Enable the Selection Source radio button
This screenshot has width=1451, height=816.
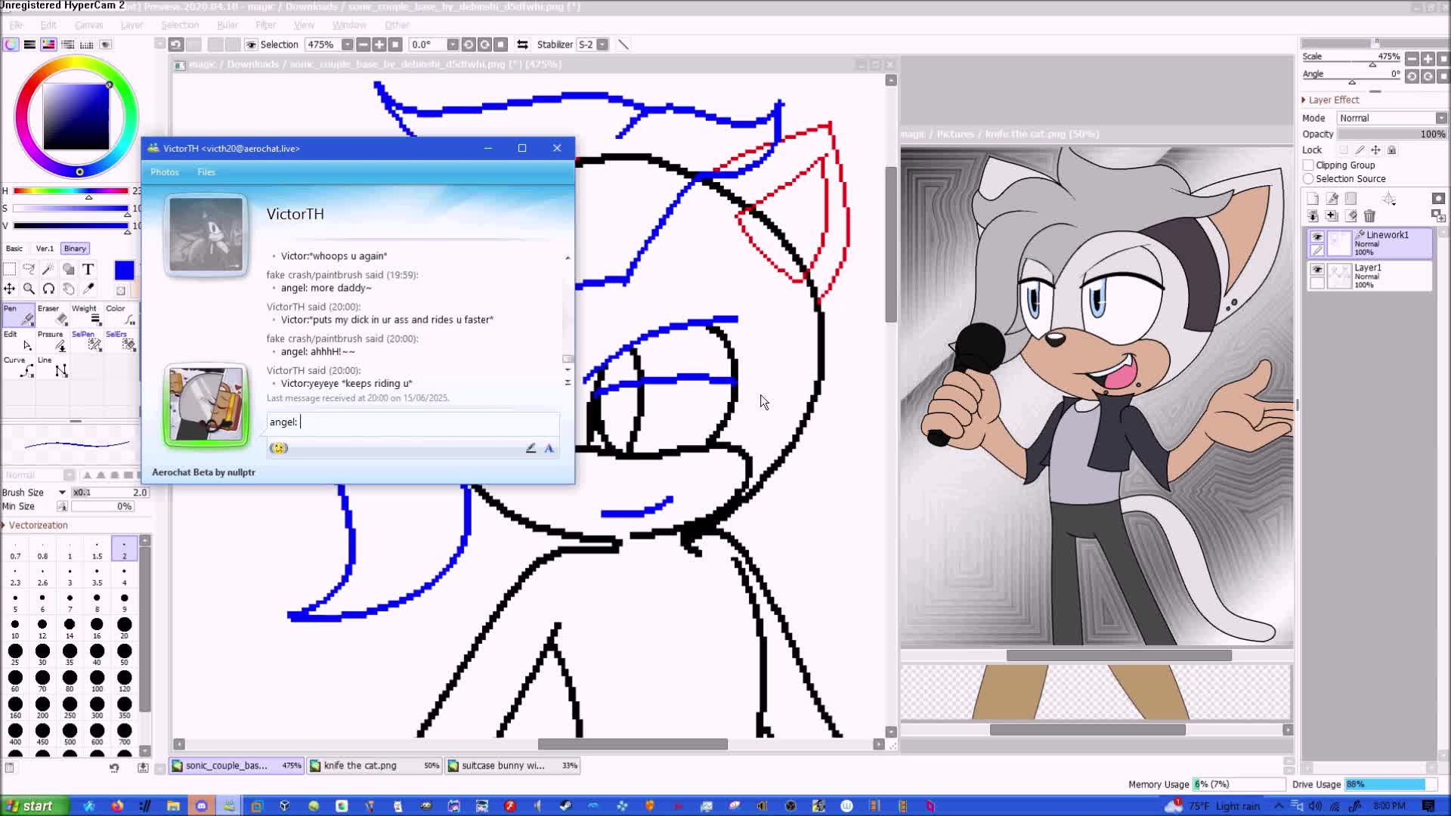pyautogui.click(x=1308, y=179)
